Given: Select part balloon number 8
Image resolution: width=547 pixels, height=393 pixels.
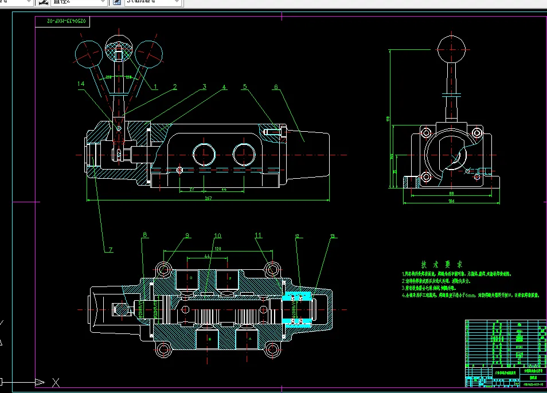Looking at the screenshot, I should tap(144, 235).
